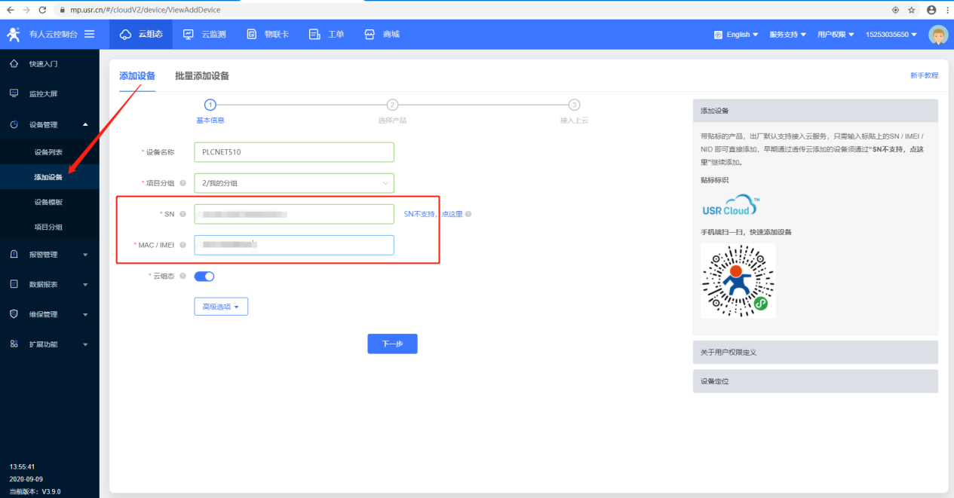Click the user avatar icon
Screen dimensions: 954x498
(938, 35)
